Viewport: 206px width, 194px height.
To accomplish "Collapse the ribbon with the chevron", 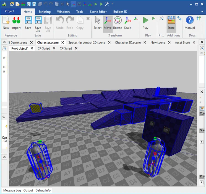I will coord(202,12).
